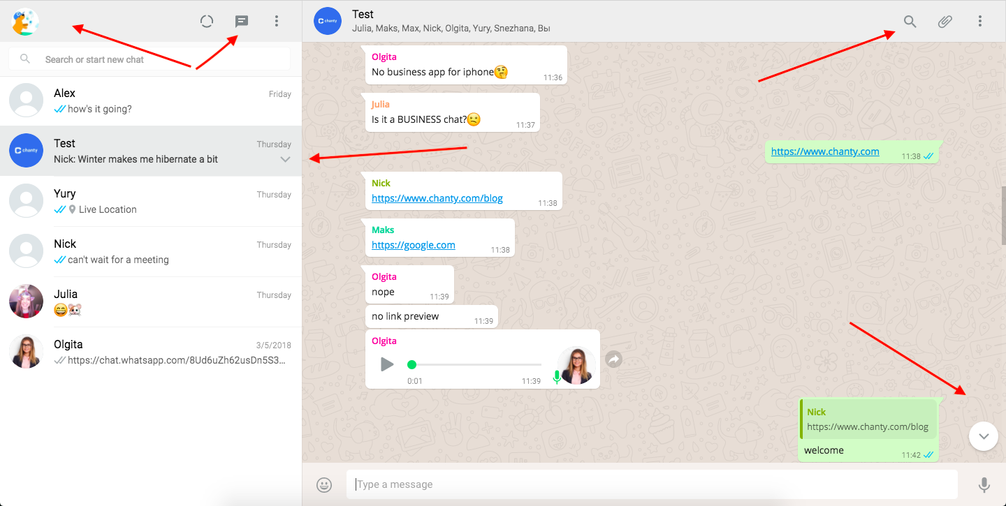Forward Olgita's voice message using the arrow icon
Image resolution: width=1006 pixels, height=506 pixels.
[x=613, y=359]
